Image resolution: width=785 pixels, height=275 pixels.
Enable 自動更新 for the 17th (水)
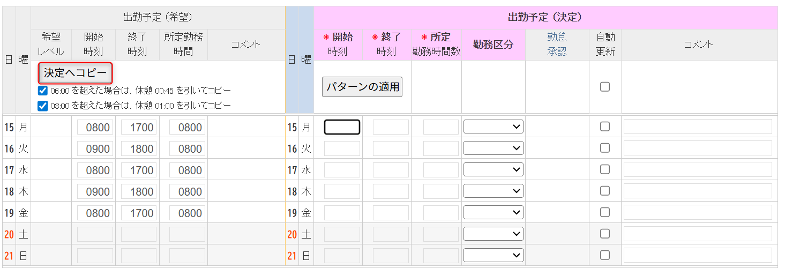[x=605, y=170]
